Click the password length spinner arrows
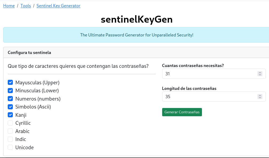This screenshot has width=269, height=158. (260, 97)
